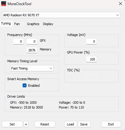Click the first GFX frequency input field
Image resolution: width=125 pixels, height=130 pixels.
(18, 41)
